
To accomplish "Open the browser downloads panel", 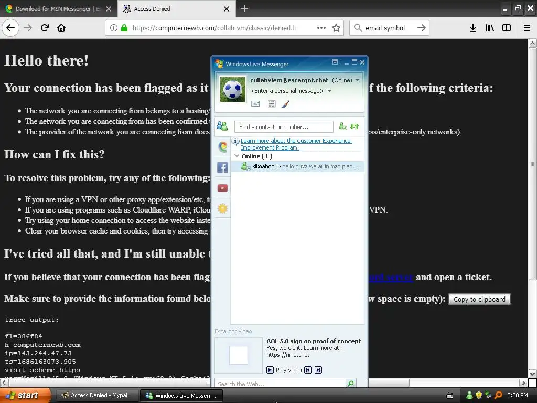I will pyautogui.click(x=472, y=28).
